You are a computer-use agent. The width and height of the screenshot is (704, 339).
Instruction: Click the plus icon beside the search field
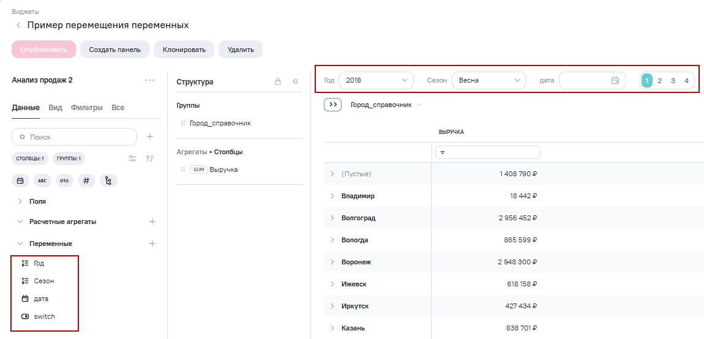151,136
